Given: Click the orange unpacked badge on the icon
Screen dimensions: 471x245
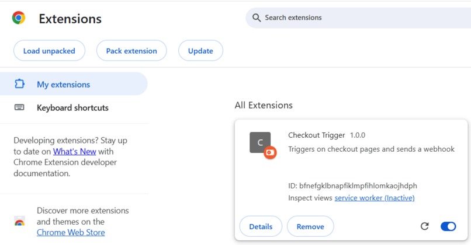Looking at the screenshot, I should click(x=270, y=153).
